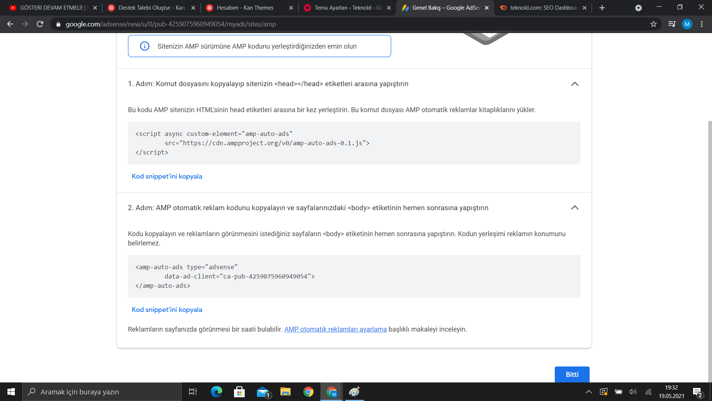The image size is (712, 401).
Task: Click the Windows search box
Action: point(102,392)
